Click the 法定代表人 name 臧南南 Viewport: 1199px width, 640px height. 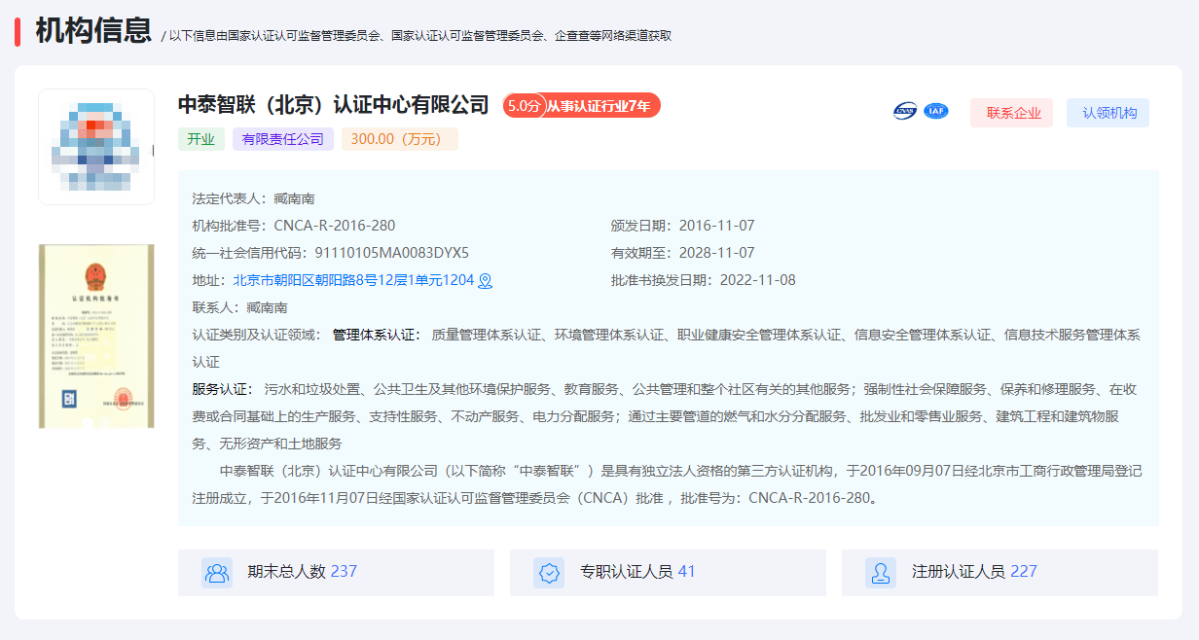pyautogui.click(x=295, y=198)
